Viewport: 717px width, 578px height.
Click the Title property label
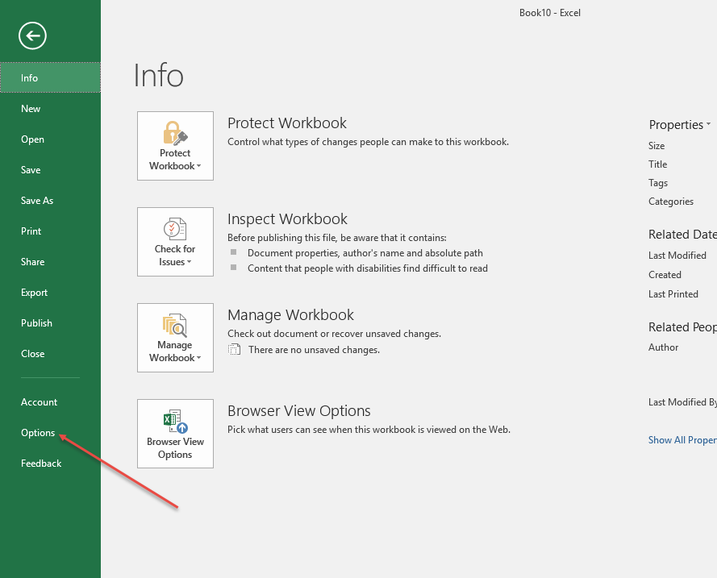pos(657,164)
